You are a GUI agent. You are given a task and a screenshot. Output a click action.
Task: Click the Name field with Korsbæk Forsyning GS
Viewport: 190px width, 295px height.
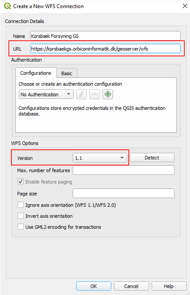pyautogui.click(x=105, y=36)
